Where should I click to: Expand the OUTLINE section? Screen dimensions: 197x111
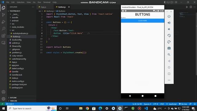[x=13, y=98]
